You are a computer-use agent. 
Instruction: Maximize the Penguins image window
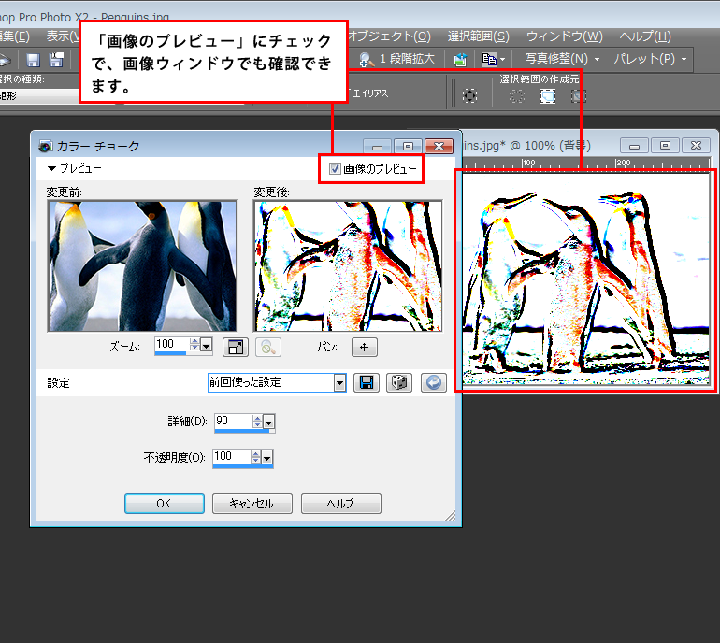[x=665, y=146]
